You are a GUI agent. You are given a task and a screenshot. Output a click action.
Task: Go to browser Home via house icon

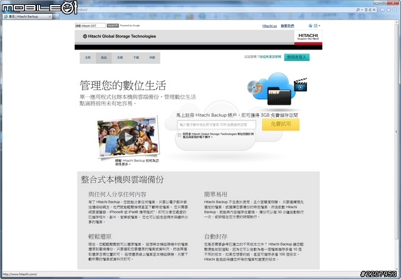(x=383, y=10)
